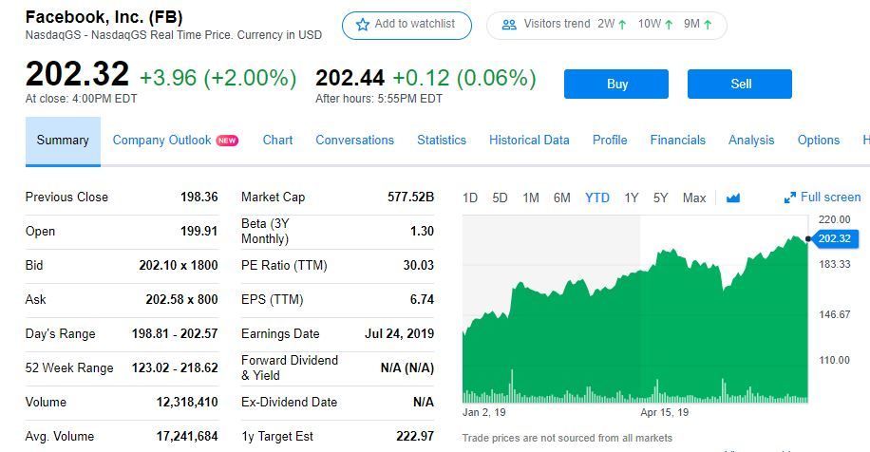Select the Max chart range

(694, 198)
